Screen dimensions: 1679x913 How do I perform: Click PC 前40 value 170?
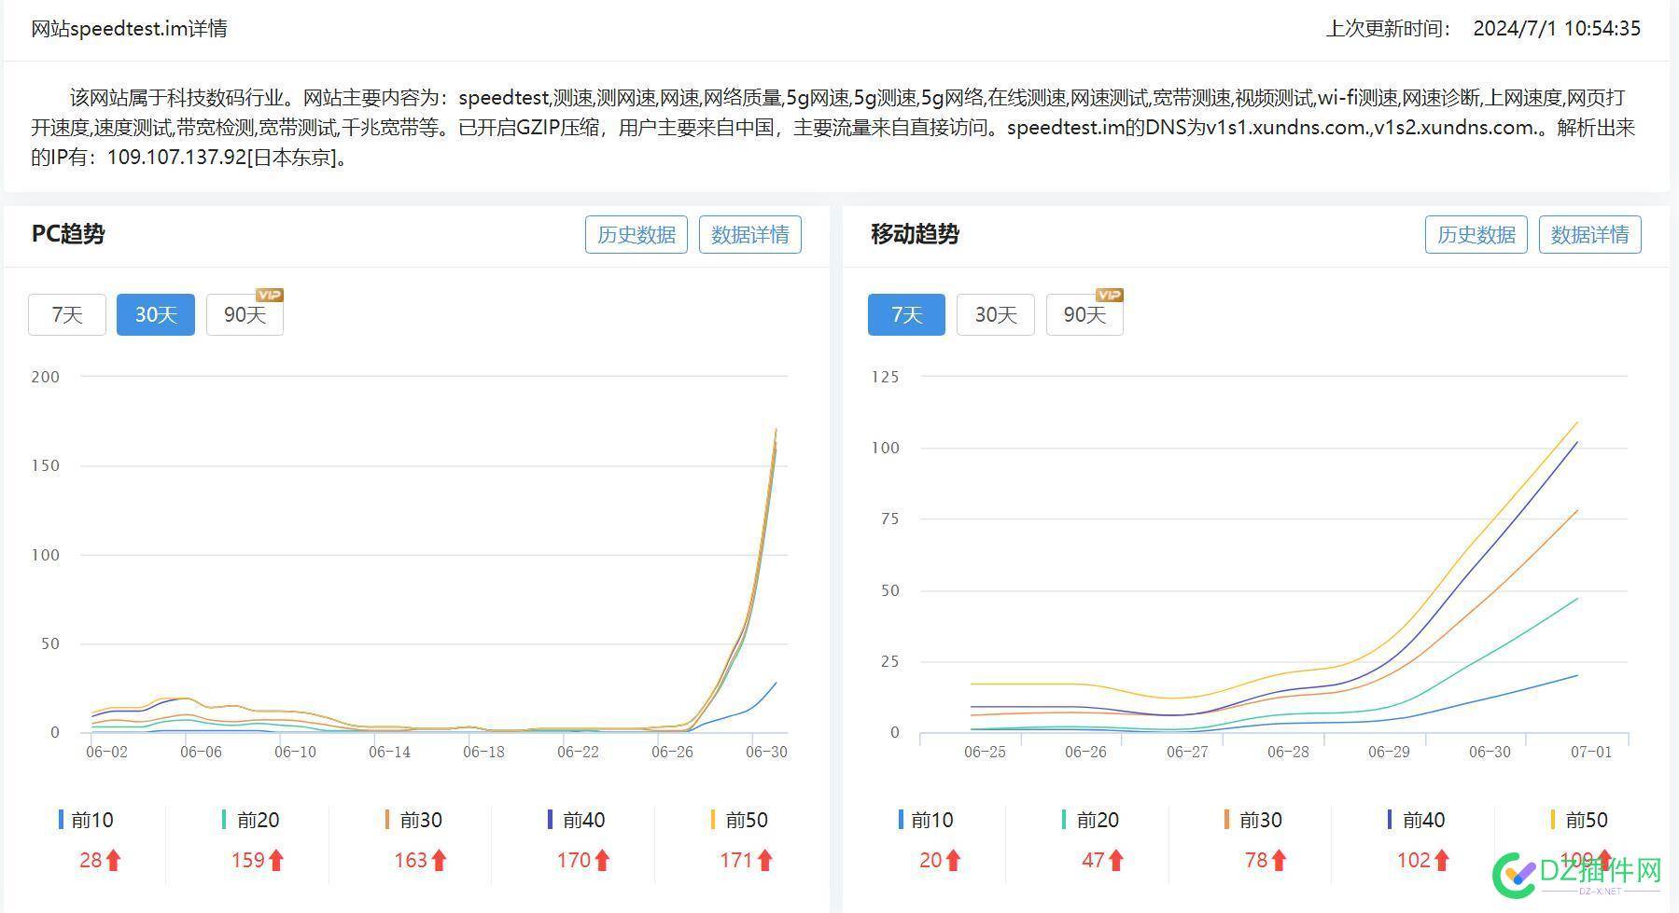[x=574, y=860]
